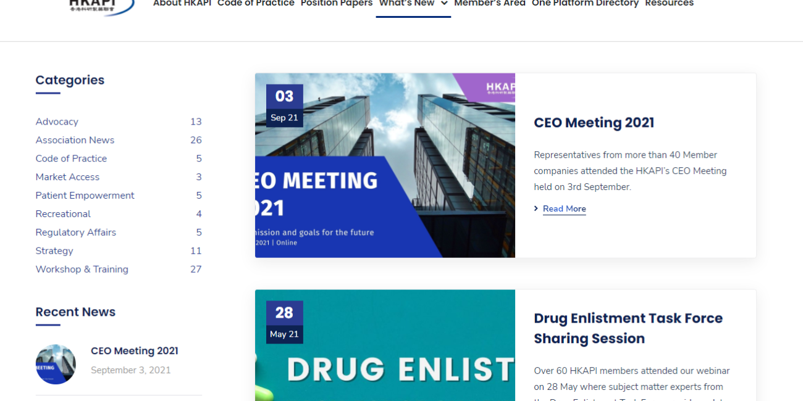Click the Read More link for CEO Meeting
The width and height of the screenshot is (803, 401).
coord(565,209)
